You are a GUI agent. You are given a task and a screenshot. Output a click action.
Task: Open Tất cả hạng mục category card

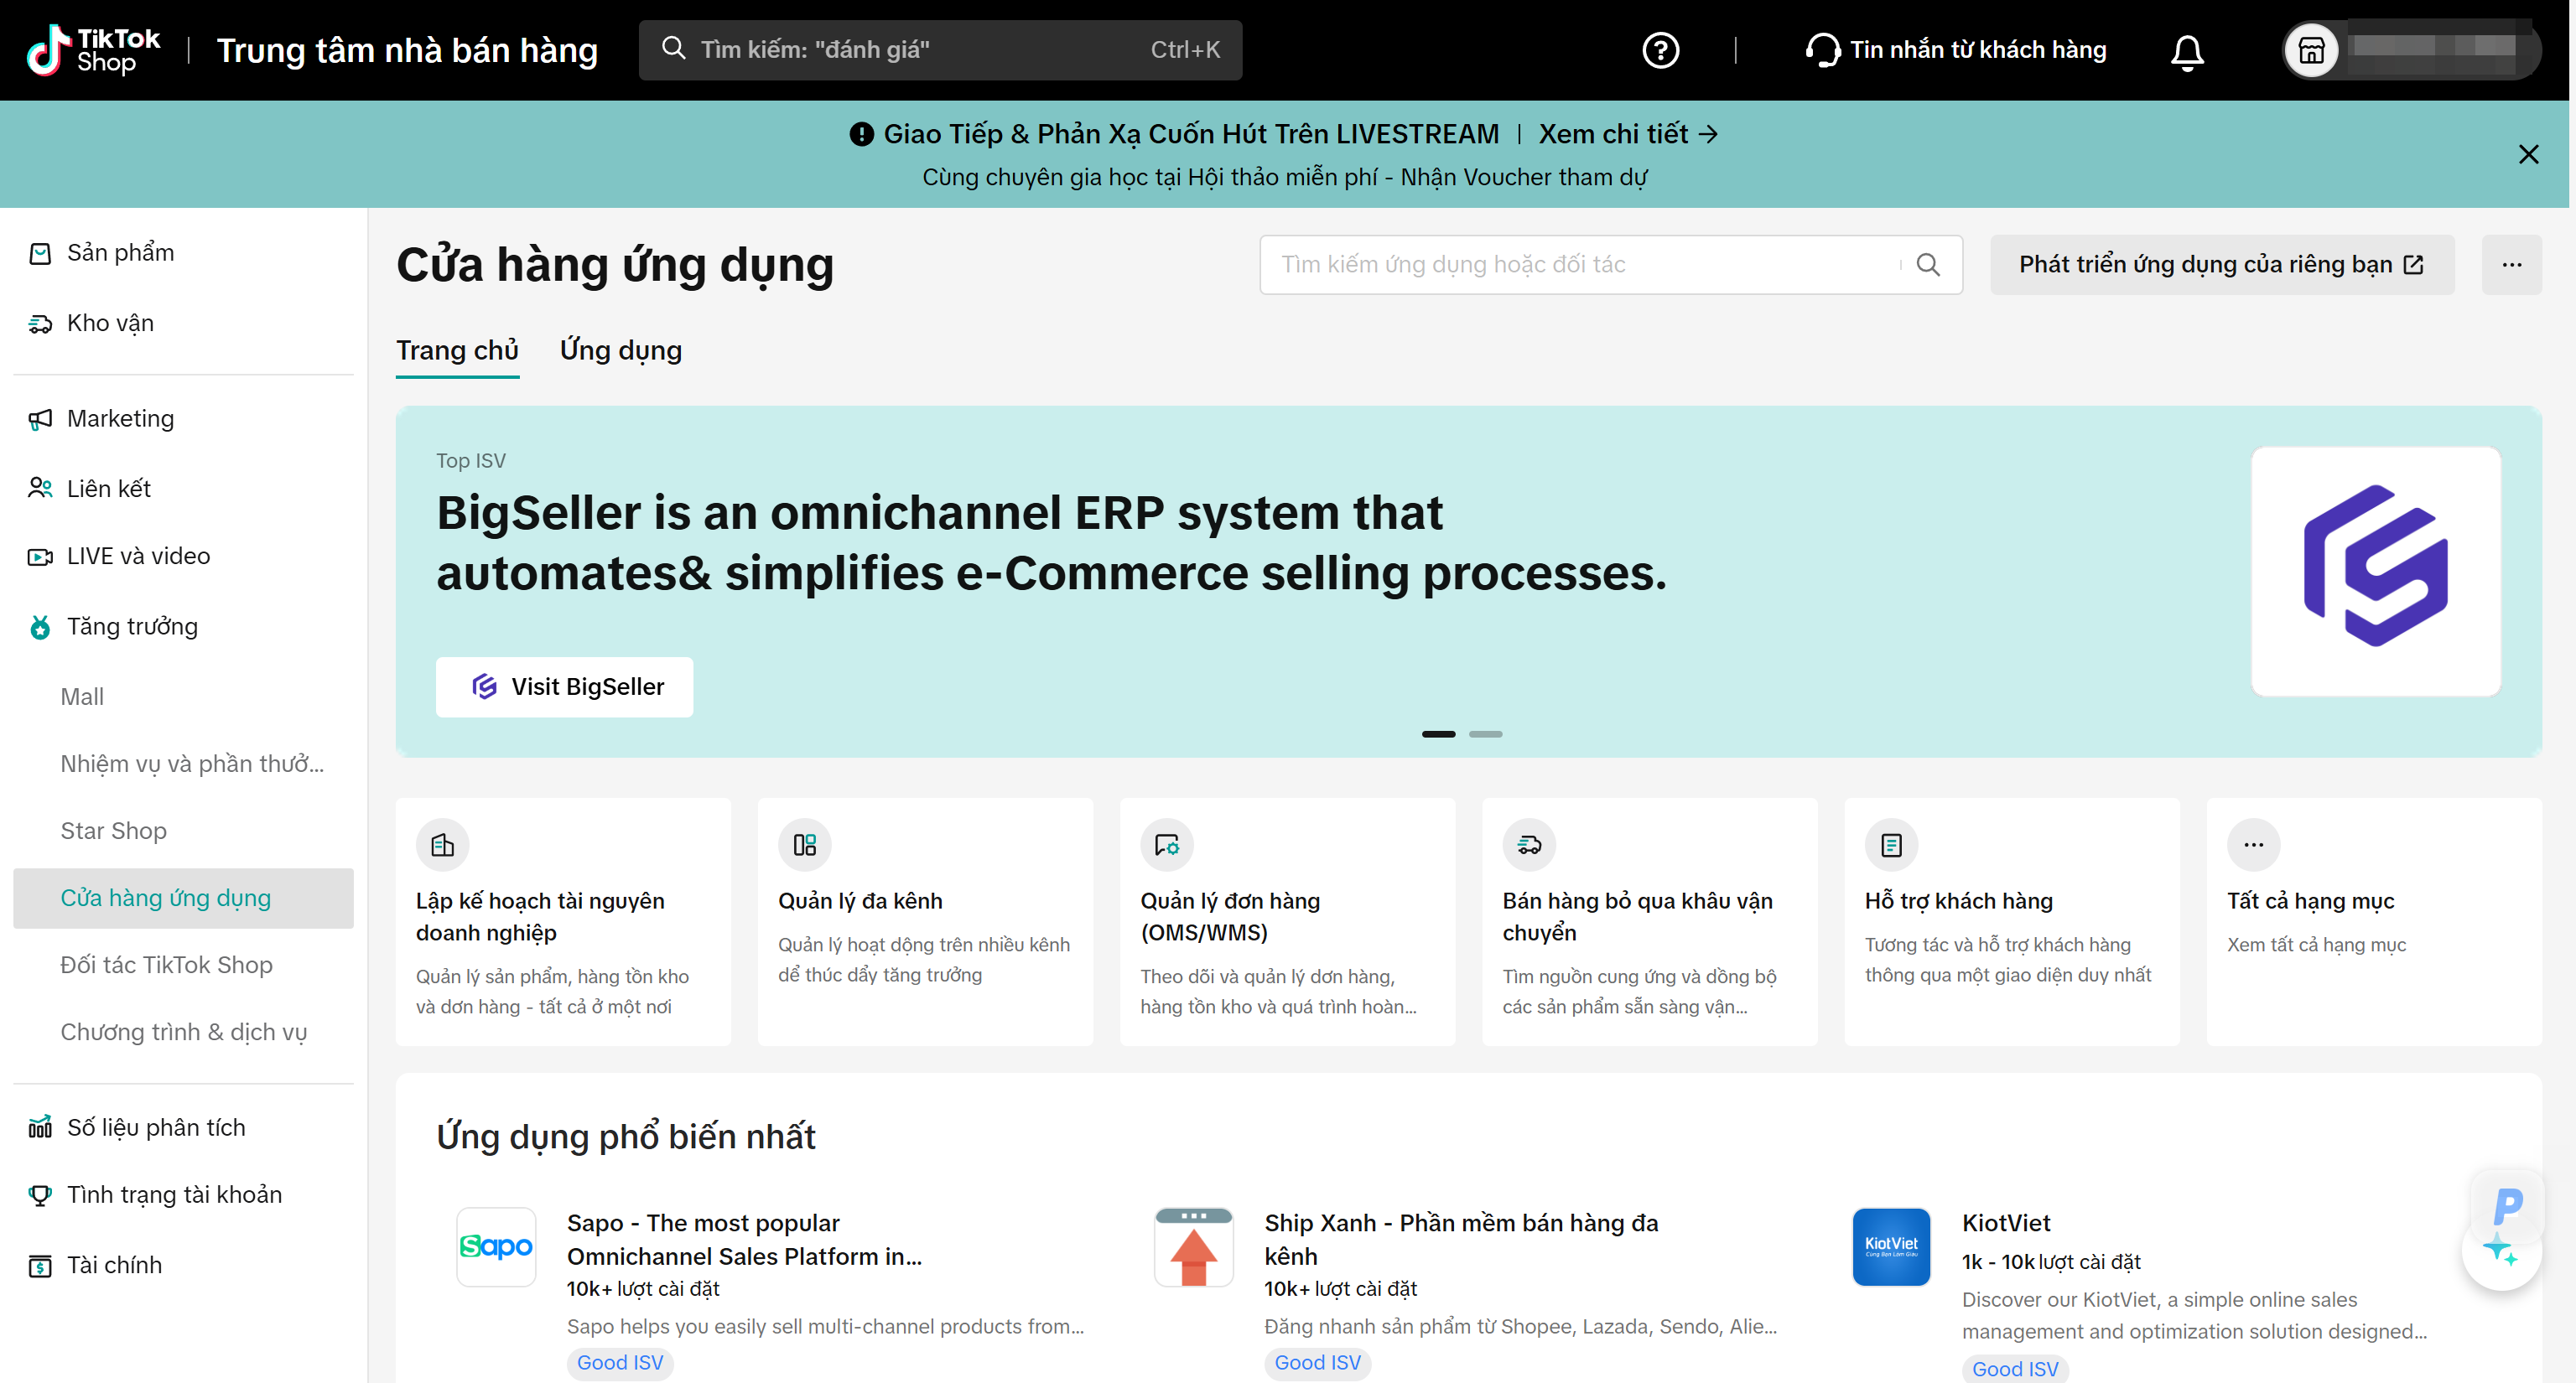pyautogui.click(x=2373, y=921)
